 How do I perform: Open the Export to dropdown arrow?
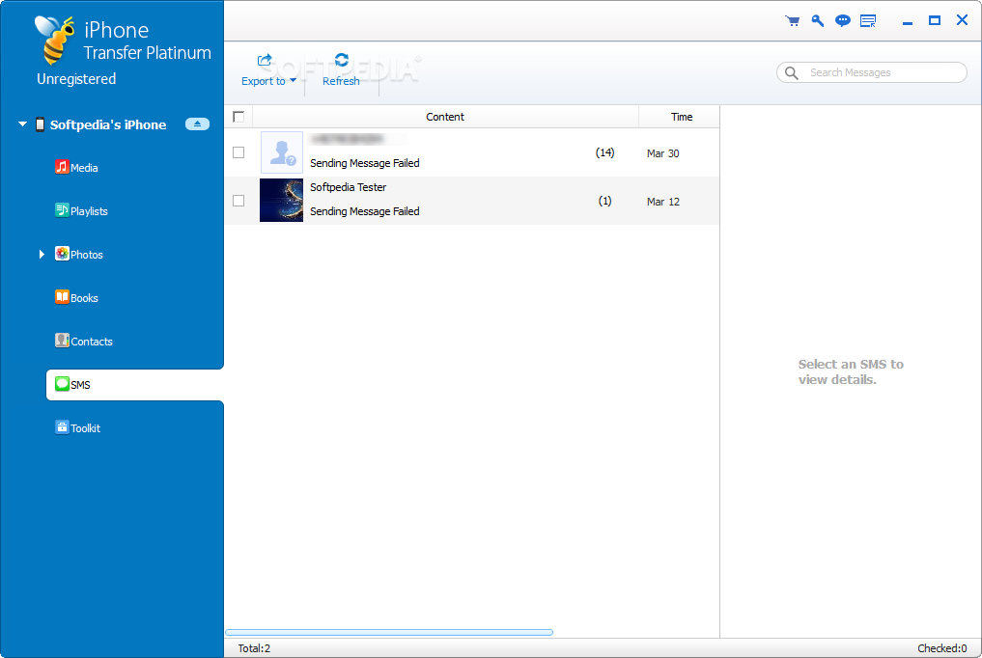pyautogui.click(x=294, y=80)
